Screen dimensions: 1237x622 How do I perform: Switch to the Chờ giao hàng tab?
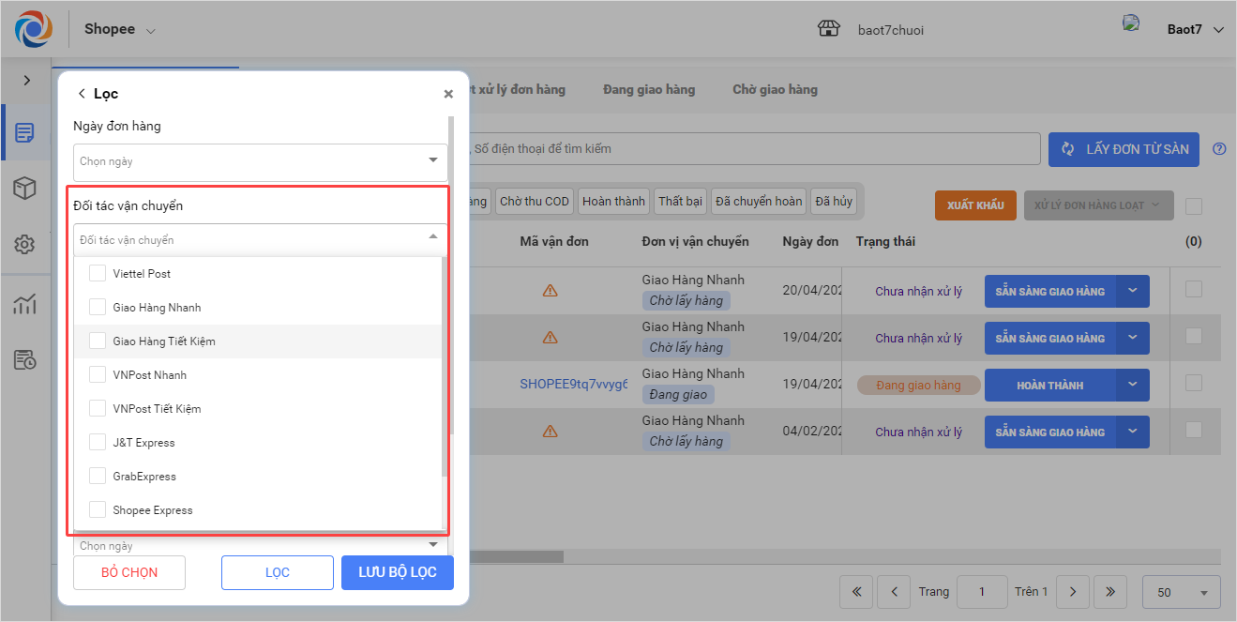point(775,90)
